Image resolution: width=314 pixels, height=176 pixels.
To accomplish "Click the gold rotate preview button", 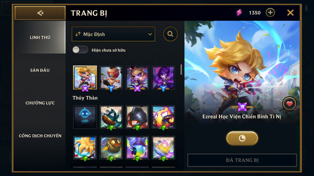I will [242, 138].
